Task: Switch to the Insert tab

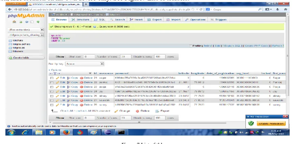Action: [136, 20]
